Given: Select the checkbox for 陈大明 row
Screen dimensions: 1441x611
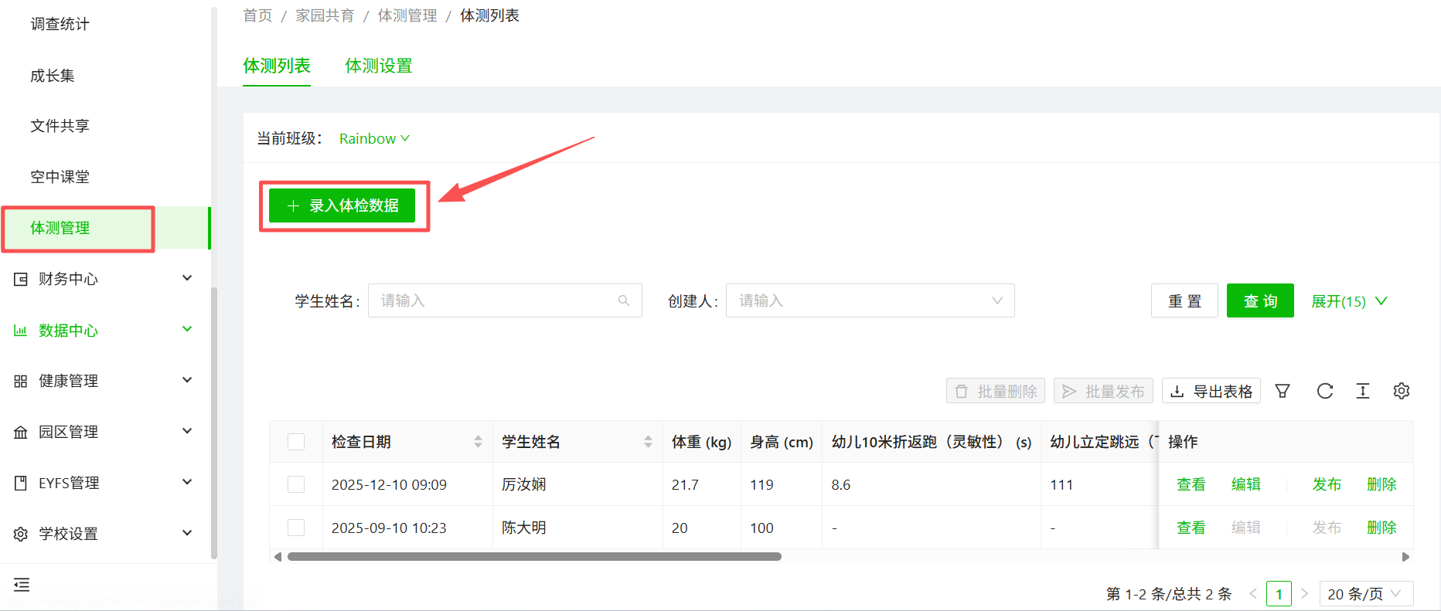Looking at the screenshot, I should pos(296,528).
